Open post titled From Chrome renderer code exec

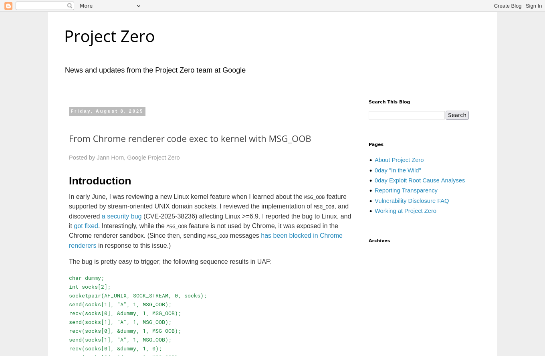pos(190,139)
